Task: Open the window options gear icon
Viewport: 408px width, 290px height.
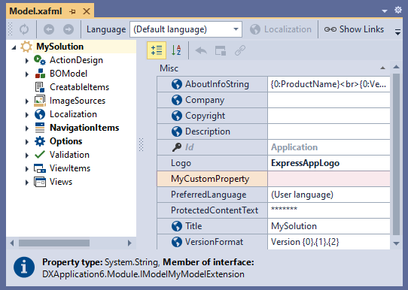Action: point(398,10)
